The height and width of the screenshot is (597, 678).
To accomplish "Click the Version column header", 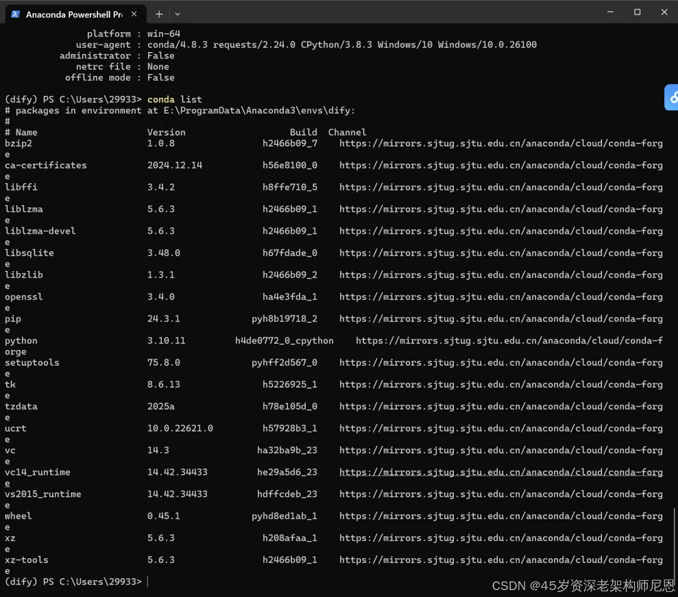I will [166, 132].
